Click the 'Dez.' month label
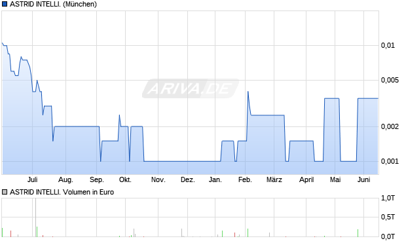The image size is (406, 243). point(188,179)
